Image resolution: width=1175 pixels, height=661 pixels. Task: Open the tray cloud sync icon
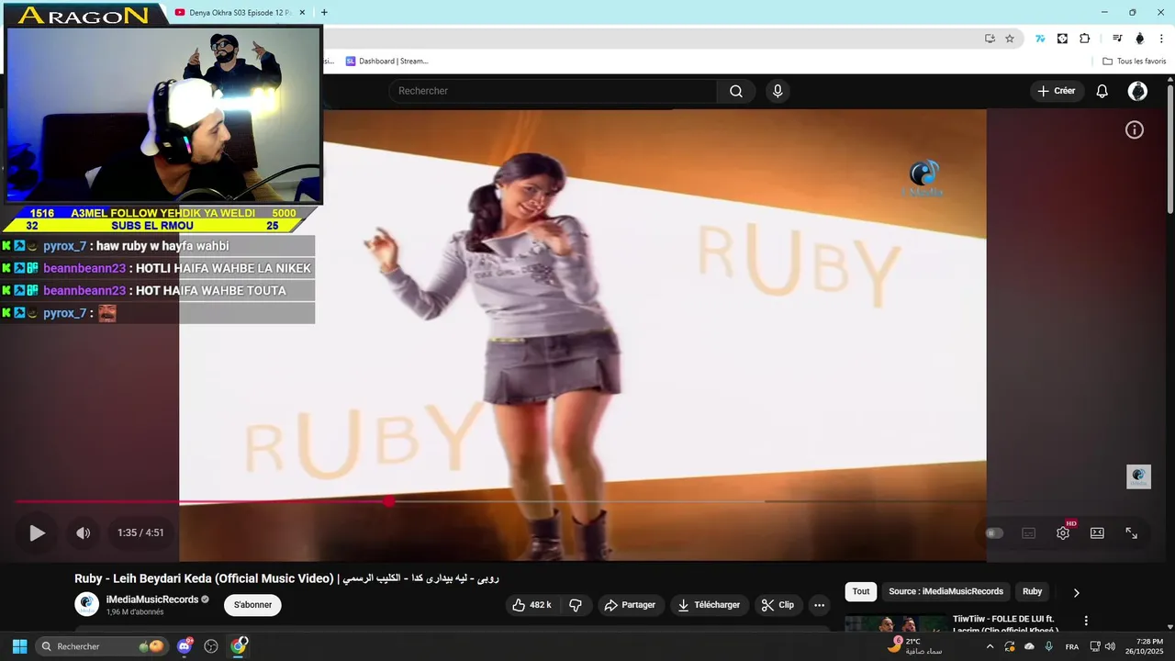point(1029,646)
